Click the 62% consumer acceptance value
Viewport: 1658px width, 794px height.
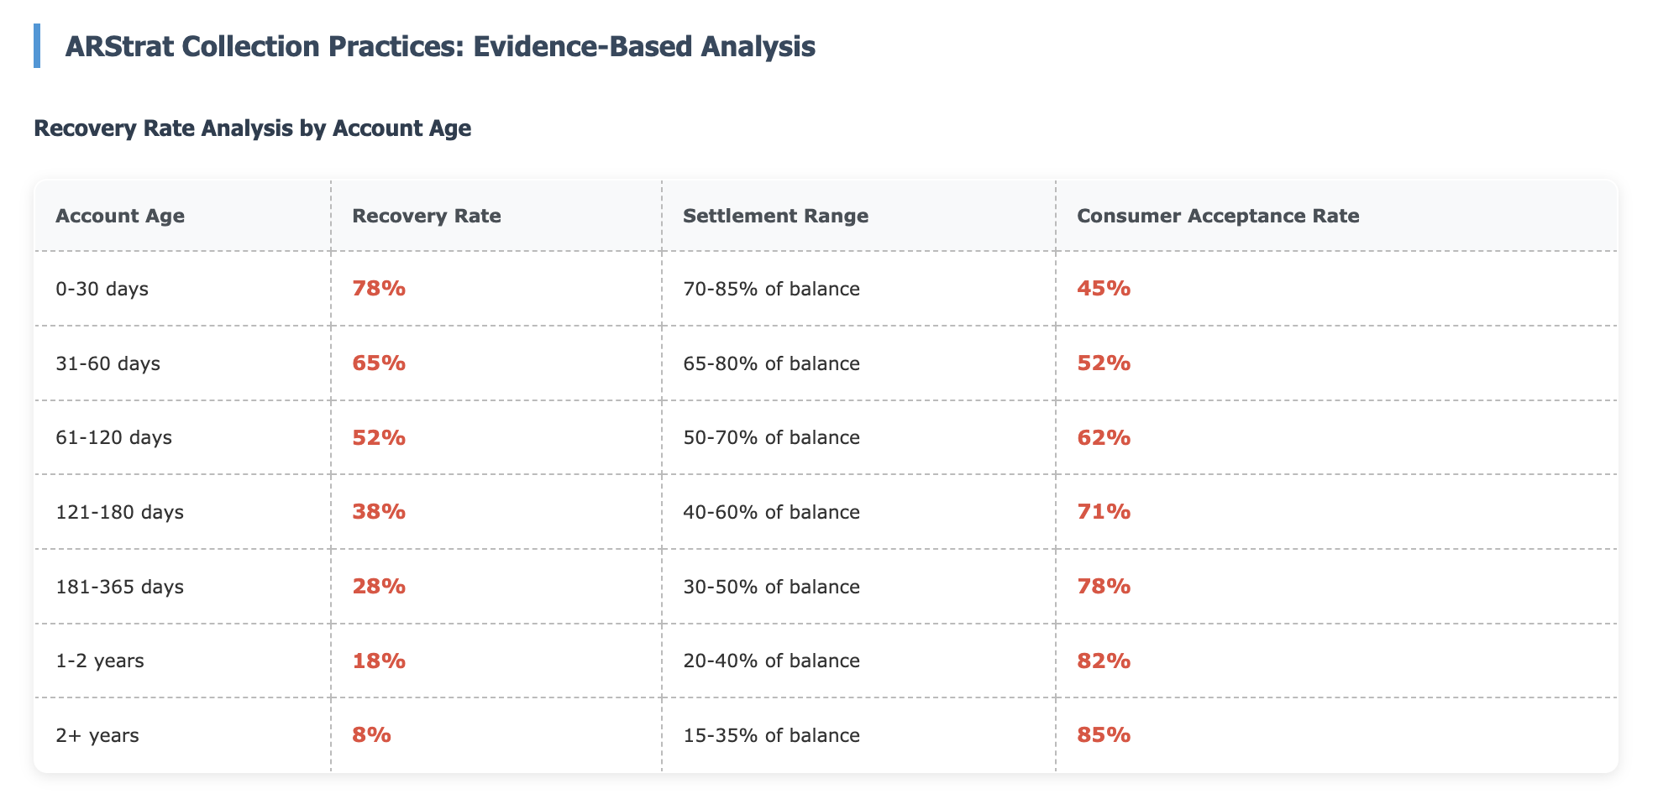[x=1104, y=437]
